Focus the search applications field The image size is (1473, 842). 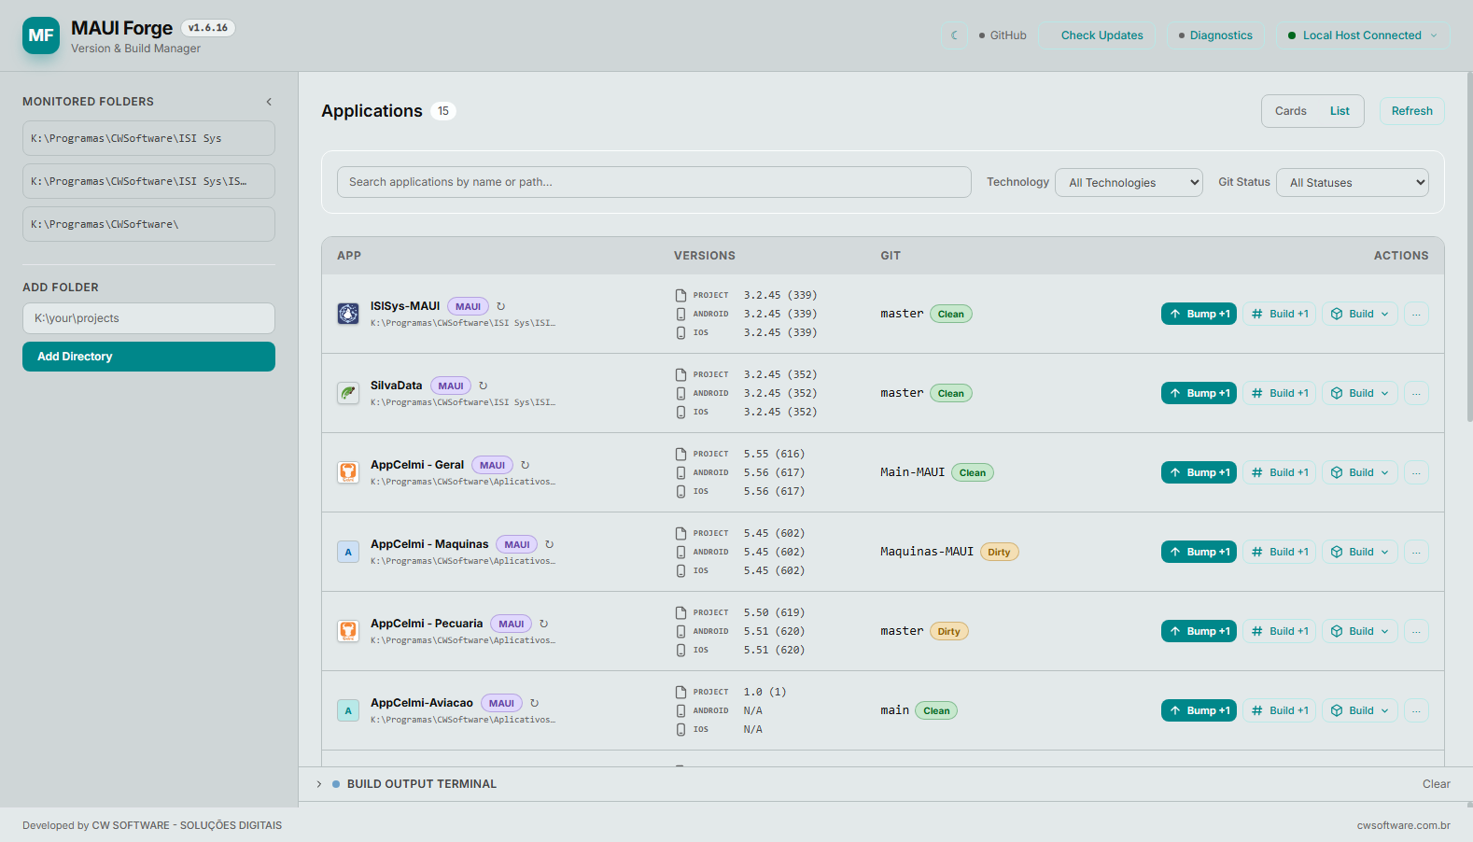(654, 182)
